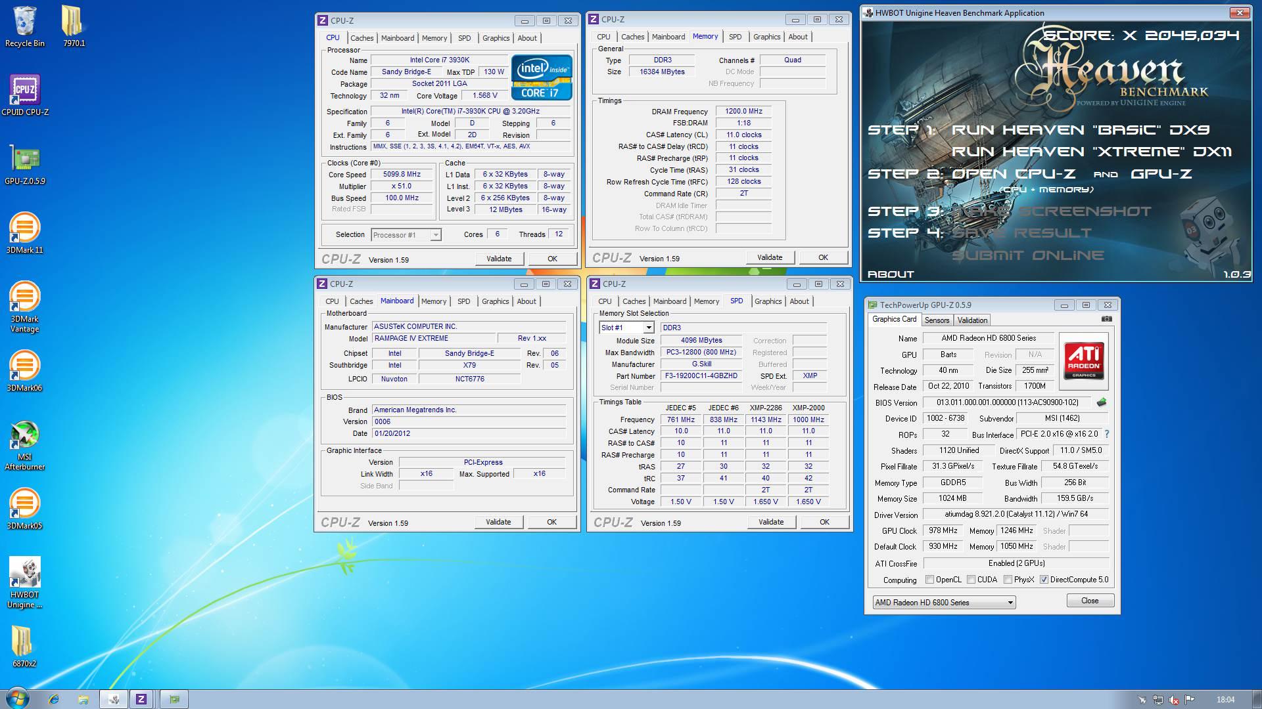Image resolution: width=1262 pixels, height=709 pixels.
Task: Click the GPU-Z title bar icon
Action: coord(872,305)
